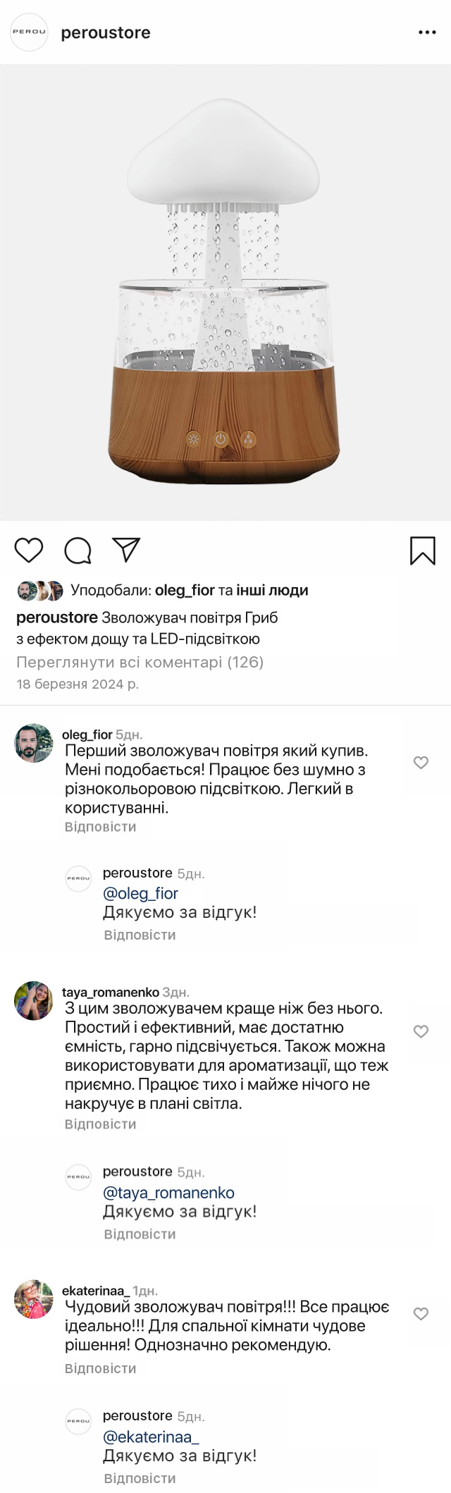The image size is (451, 1493).
Task: View the humidifier product image
Action: pos(225,293)
